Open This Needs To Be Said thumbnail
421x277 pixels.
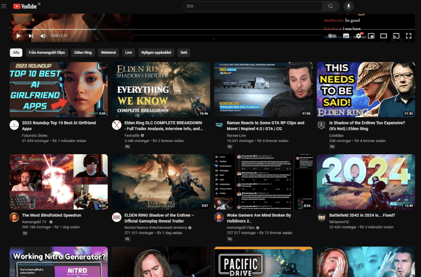click(366, 90)
